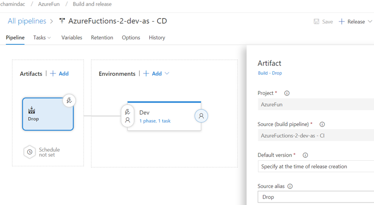Click the Save disk icon
Screen dimensions: 374x205
click(317, 22)
